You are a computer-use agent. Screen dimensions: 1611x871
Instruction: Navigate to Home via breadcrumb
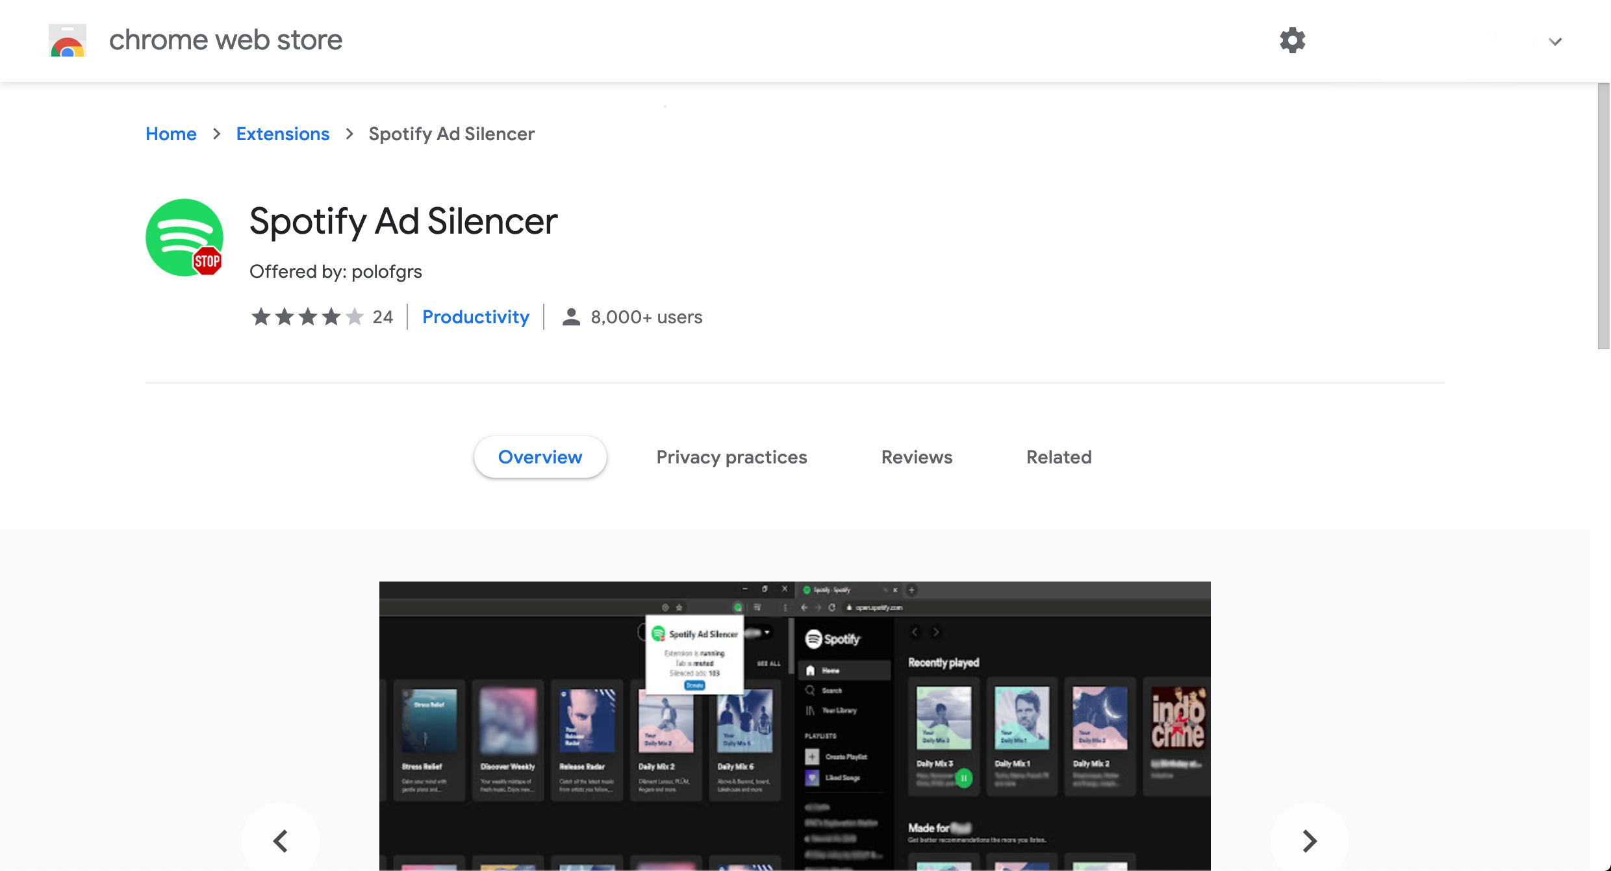pyautogui.click(x=171, y=134)
